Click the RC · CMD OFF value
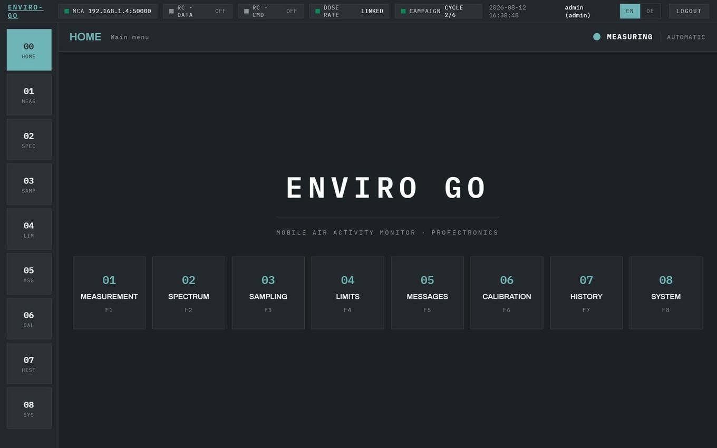 click(292, 11)
